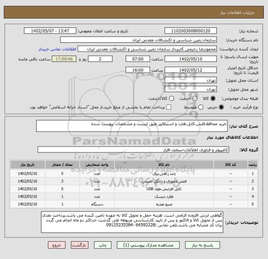The image size is (268, 259).
Task: Open مشاهده مدارک پیوستی (1) button
Action: pyautogui.click(x=148, y=245)
